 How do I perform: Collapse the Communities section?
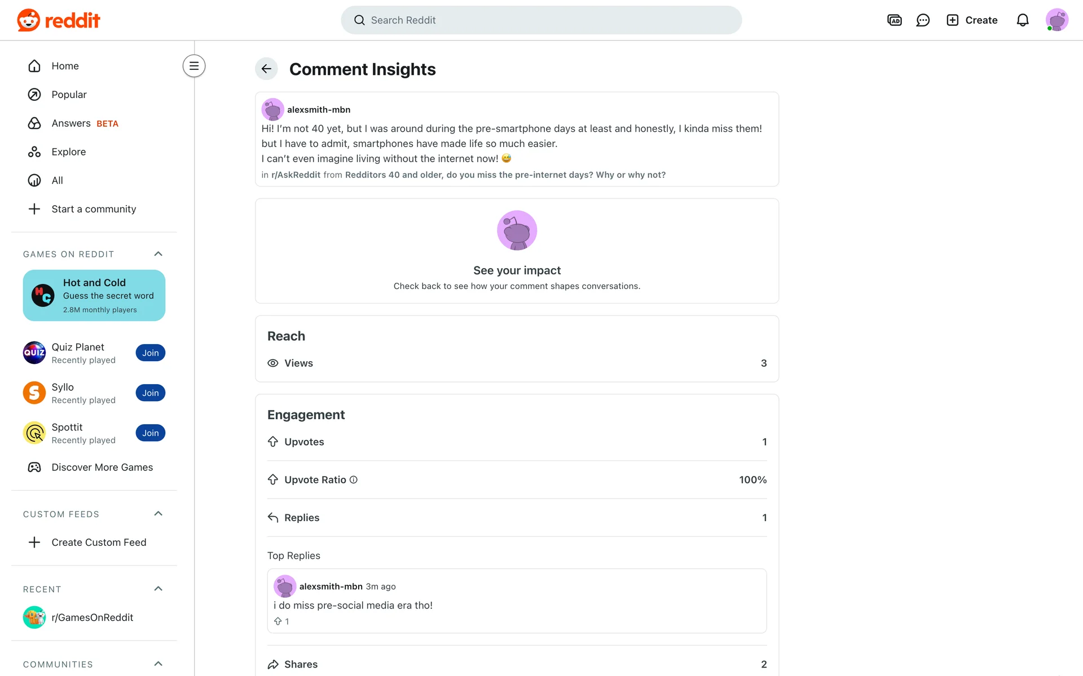point(158,664)
